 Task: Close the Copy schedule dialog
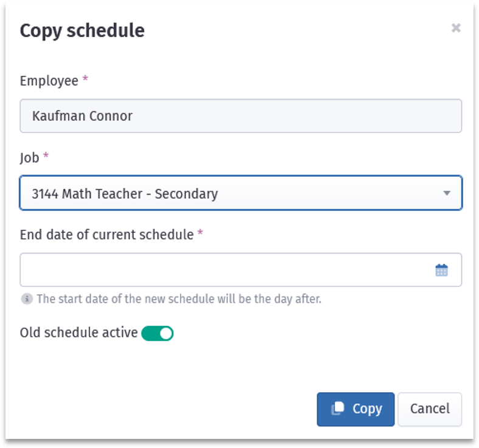[456, 28]
